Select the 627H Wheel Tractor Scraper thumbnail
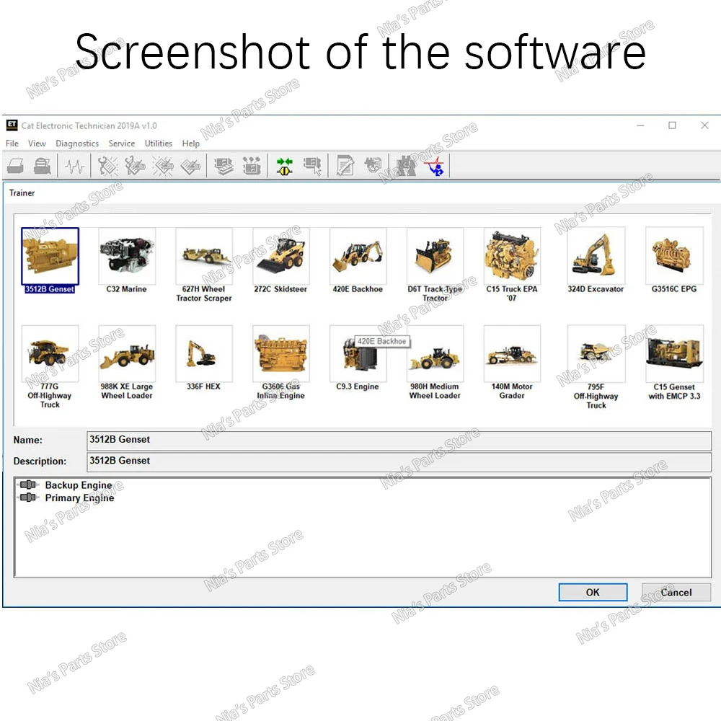 tap(204, 257)
